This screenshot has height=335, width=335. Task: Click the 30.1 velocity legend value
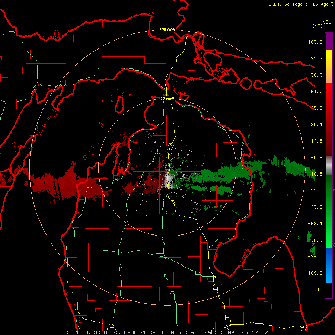click(x=317, y=125)
